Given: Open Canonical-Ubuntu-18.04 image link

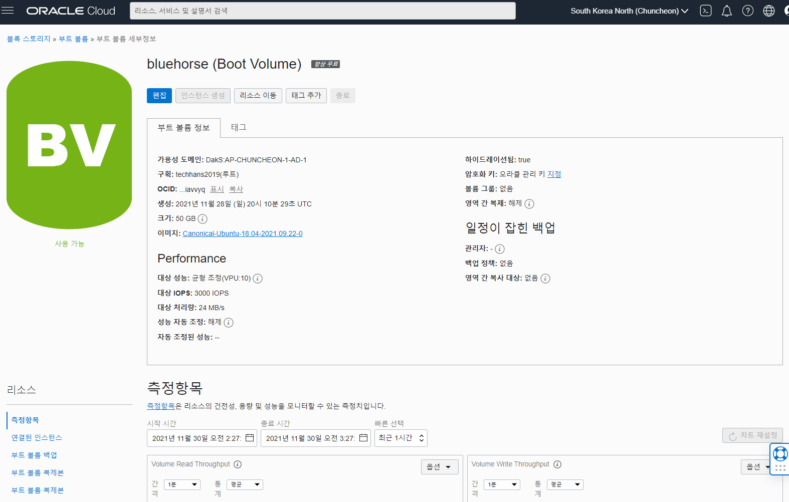Looking at the screenshot, I should 243,234.
